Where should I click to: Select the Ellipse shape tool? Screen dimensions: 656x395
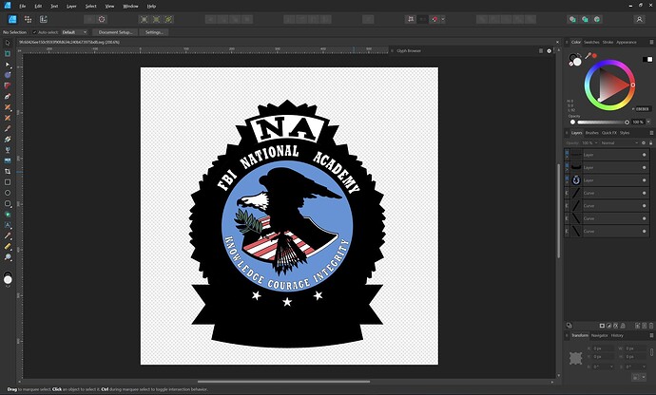click(x=8, y=193)
